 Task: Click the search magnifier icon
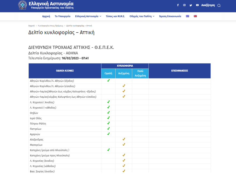[x=219, y=5]
